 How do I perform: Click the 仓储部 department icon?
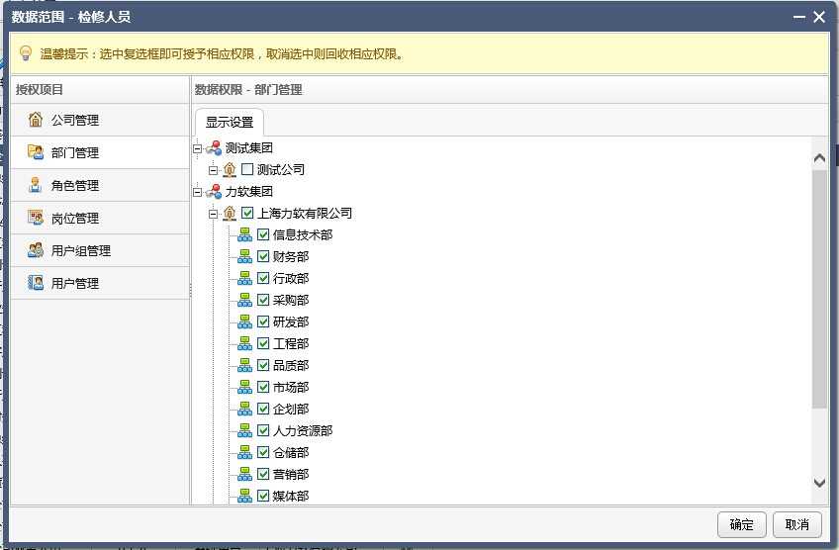[x=244, y=453]
